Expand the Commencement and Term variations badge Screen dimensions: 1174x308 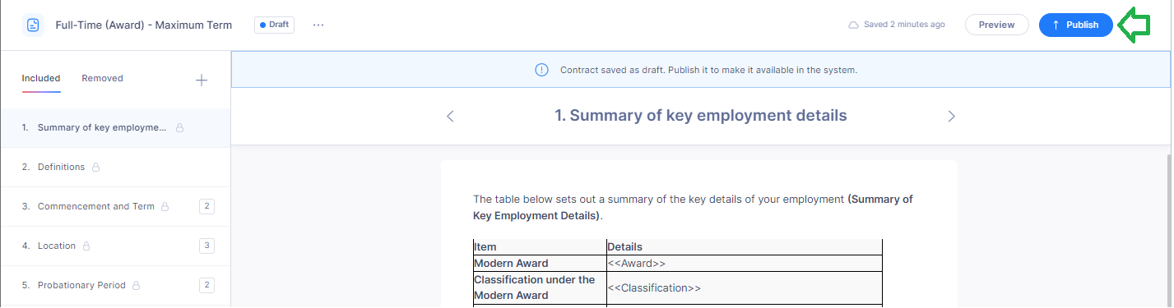pos(206,206)
